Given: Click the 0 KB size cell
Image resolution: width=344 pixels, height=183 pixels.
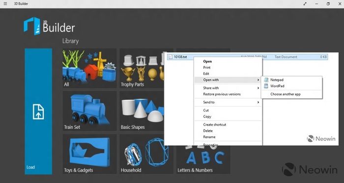Looking at the screenshot, I should (323, 57).
